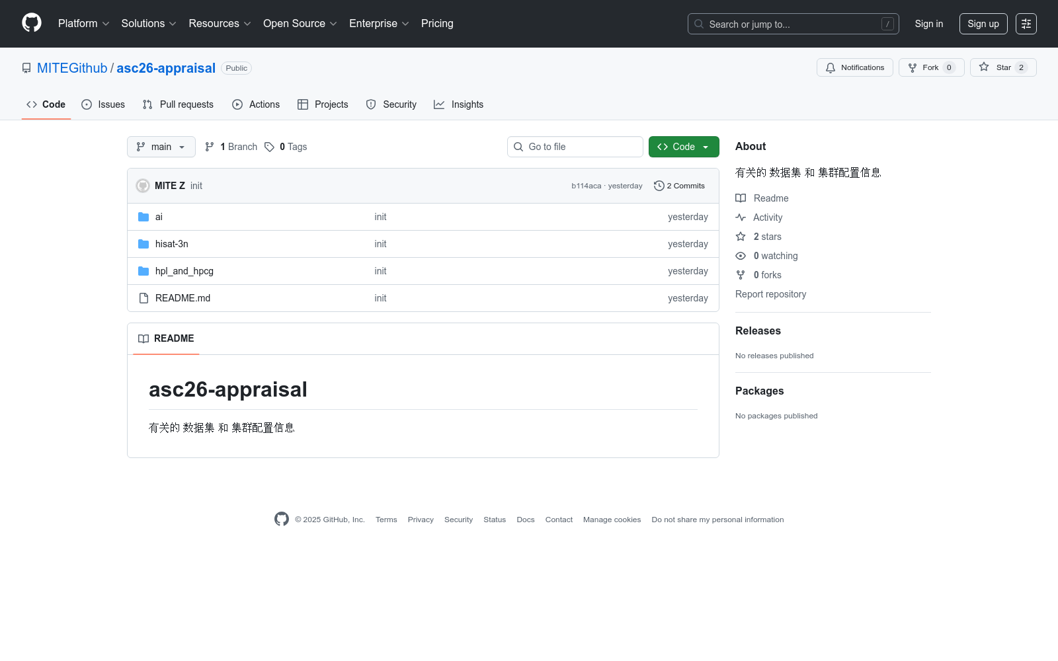The image size is (1058, 661).
Task: Open the MITEGithub owner profile
Action: click(72, 68)
